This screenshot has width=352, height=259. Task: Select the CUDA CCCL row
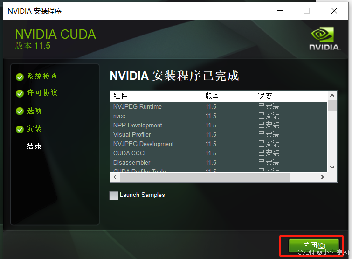219,153
